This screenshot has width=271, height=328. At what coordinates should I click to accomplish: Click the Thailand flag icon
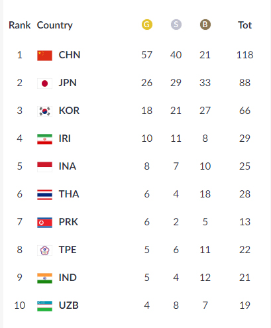pyautogui.click(x=44, y=195)
